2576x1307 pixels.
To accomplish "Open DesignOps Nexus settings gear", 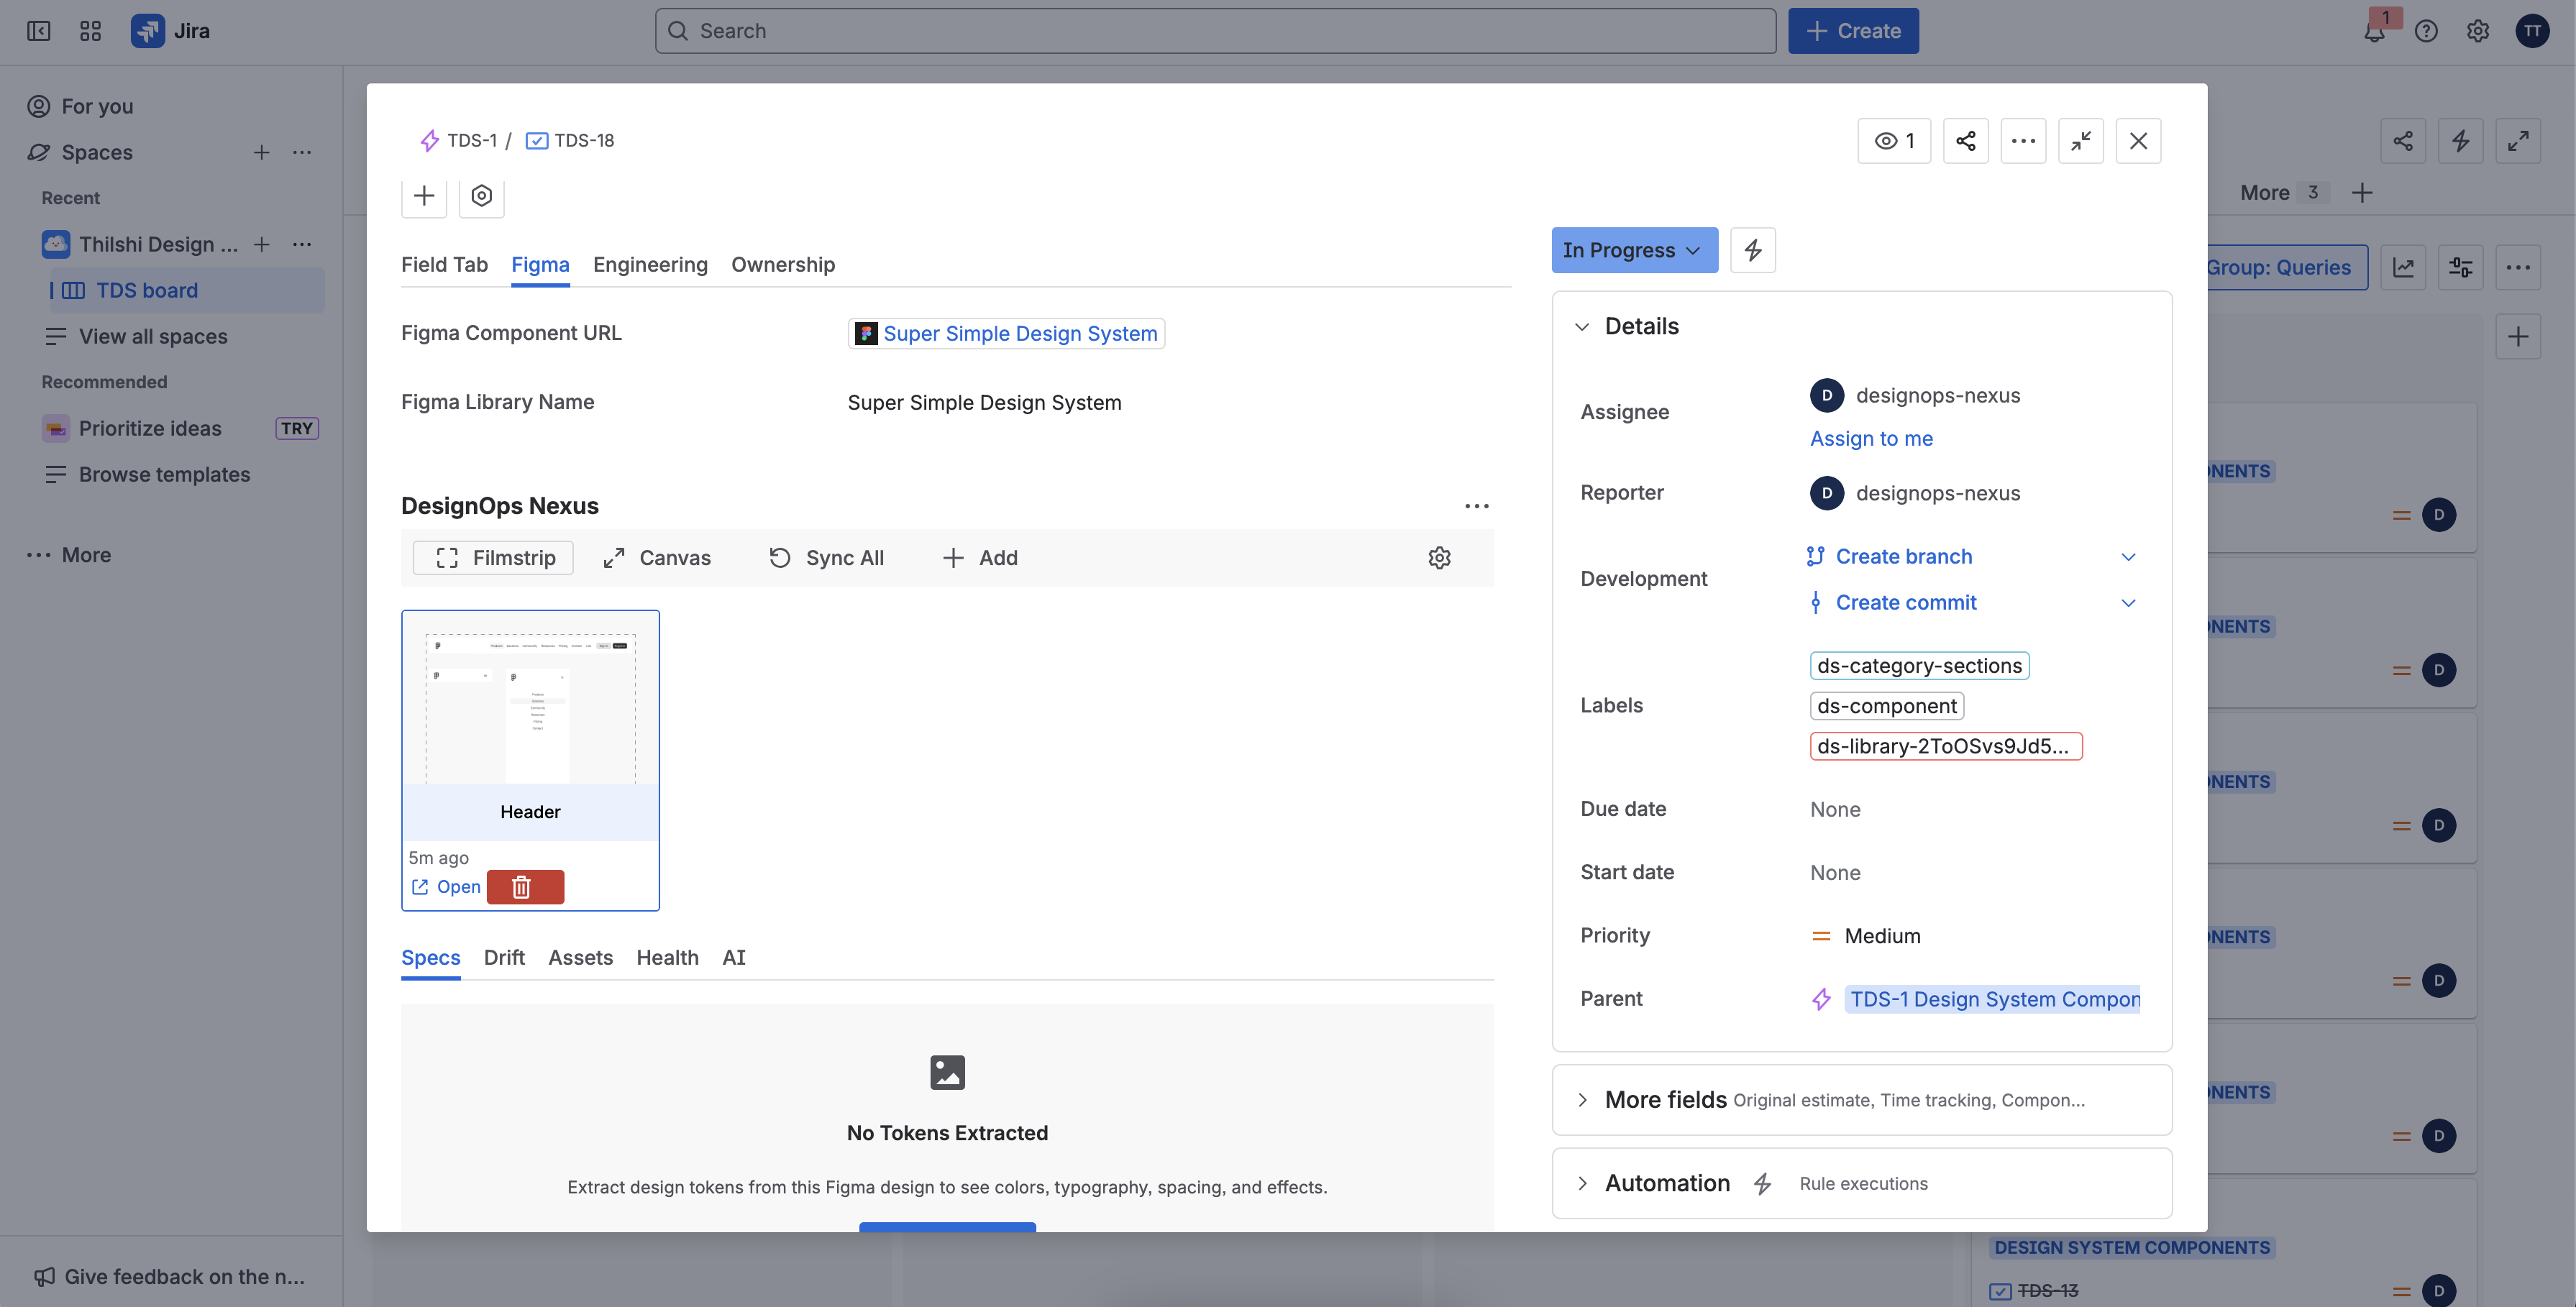I will [x=1438, y=558].
